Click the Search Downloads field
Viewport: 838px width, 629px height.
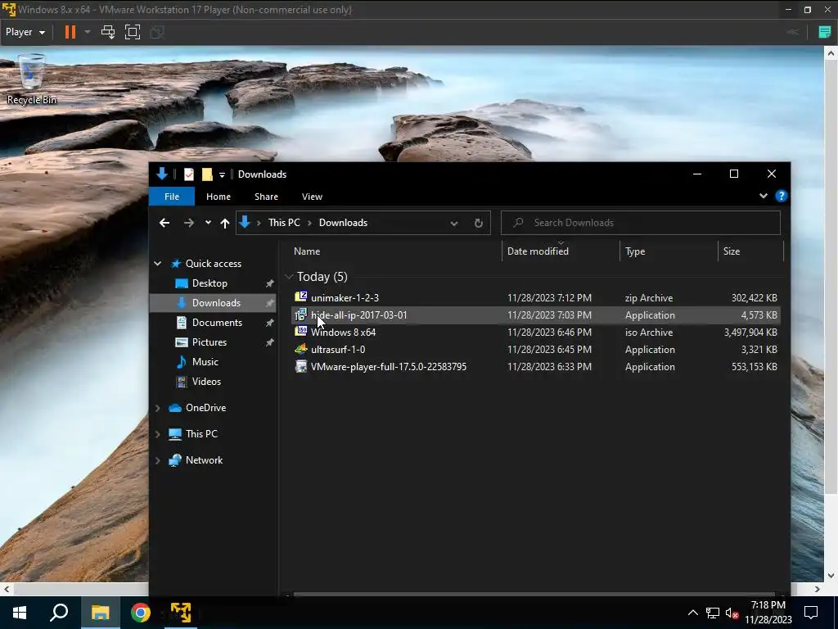[640, 223]
